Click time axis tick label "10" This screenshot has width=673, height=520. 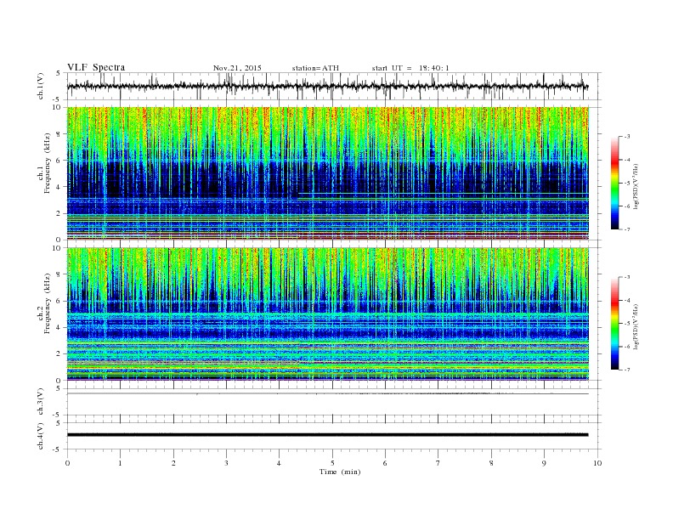597,463
